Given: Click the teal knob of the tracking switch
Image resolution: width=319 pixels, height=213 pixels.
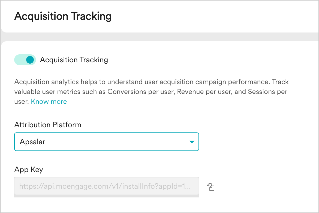Looking at the screenshot, I should tap(30, 60).
